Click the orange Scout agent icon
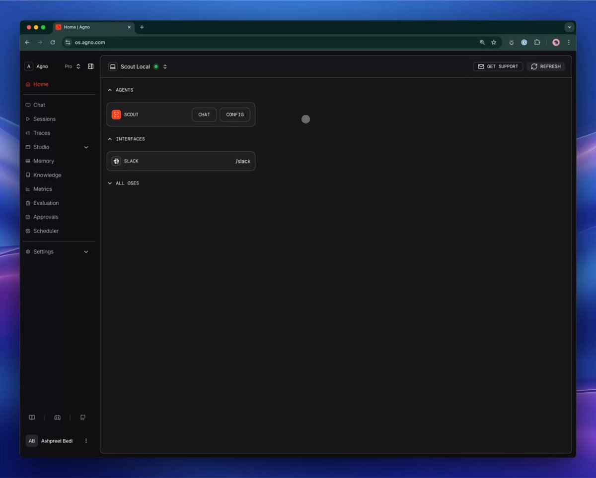 click(x=116, y=115)
